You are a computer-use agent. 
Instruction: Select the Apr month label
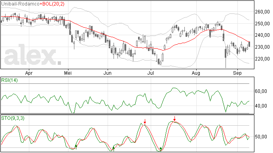tap(29, 73)
